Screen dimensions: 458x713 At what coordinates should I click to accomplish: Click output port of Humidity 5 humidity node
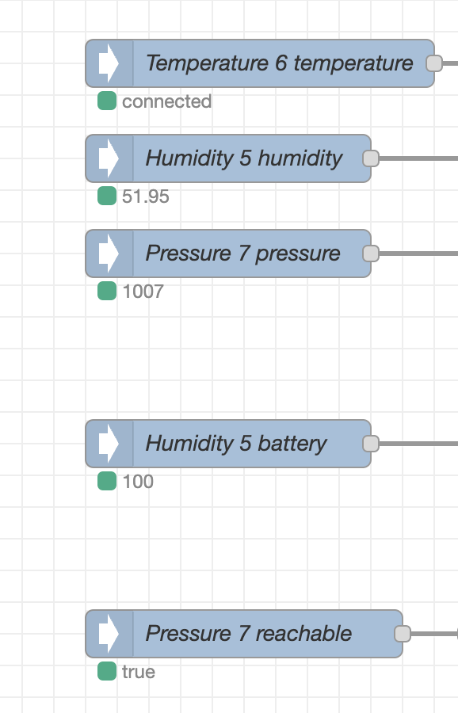(x=371, y=158)
